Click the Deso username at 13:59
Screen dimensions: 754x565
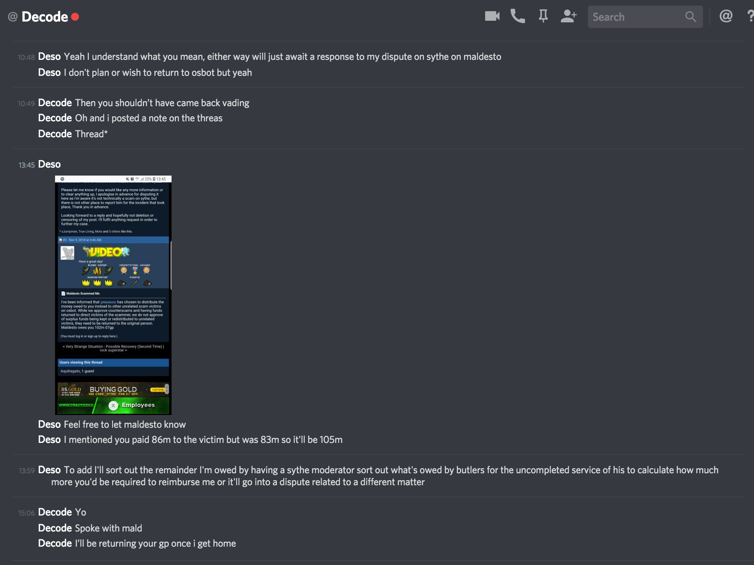(49, 470)
